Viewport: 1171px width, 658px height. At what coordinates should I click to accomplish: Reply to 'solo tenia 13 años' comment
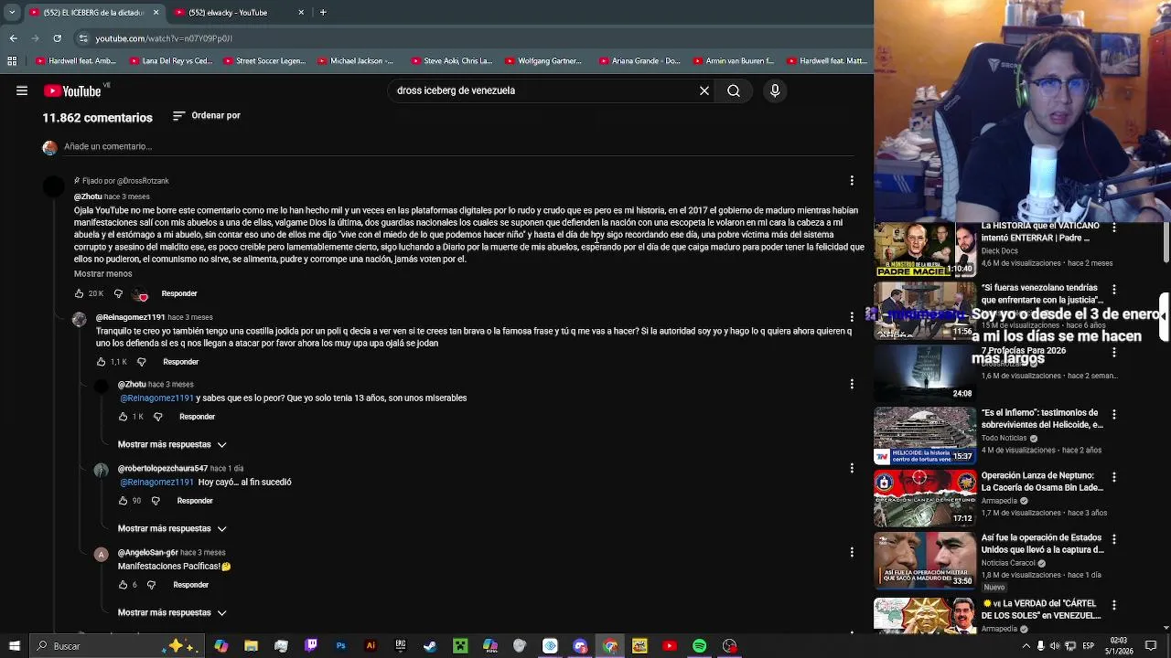[x=197, y=417]
